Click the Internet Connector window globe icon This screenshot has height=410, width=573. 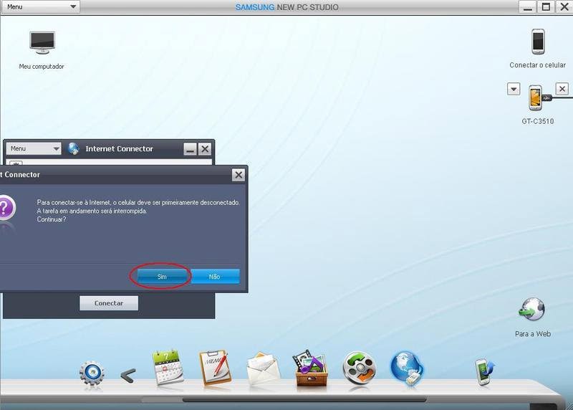pos(74,149)
